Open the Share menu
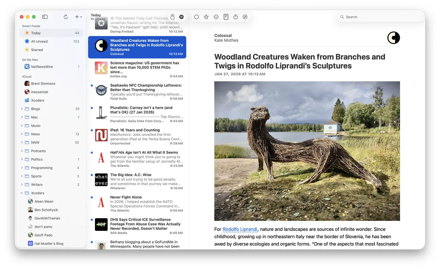 236,17
